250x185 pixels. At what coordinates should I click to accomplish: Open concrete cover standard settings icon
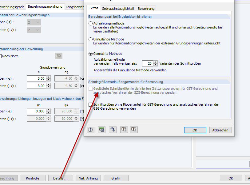click(58, 56)
